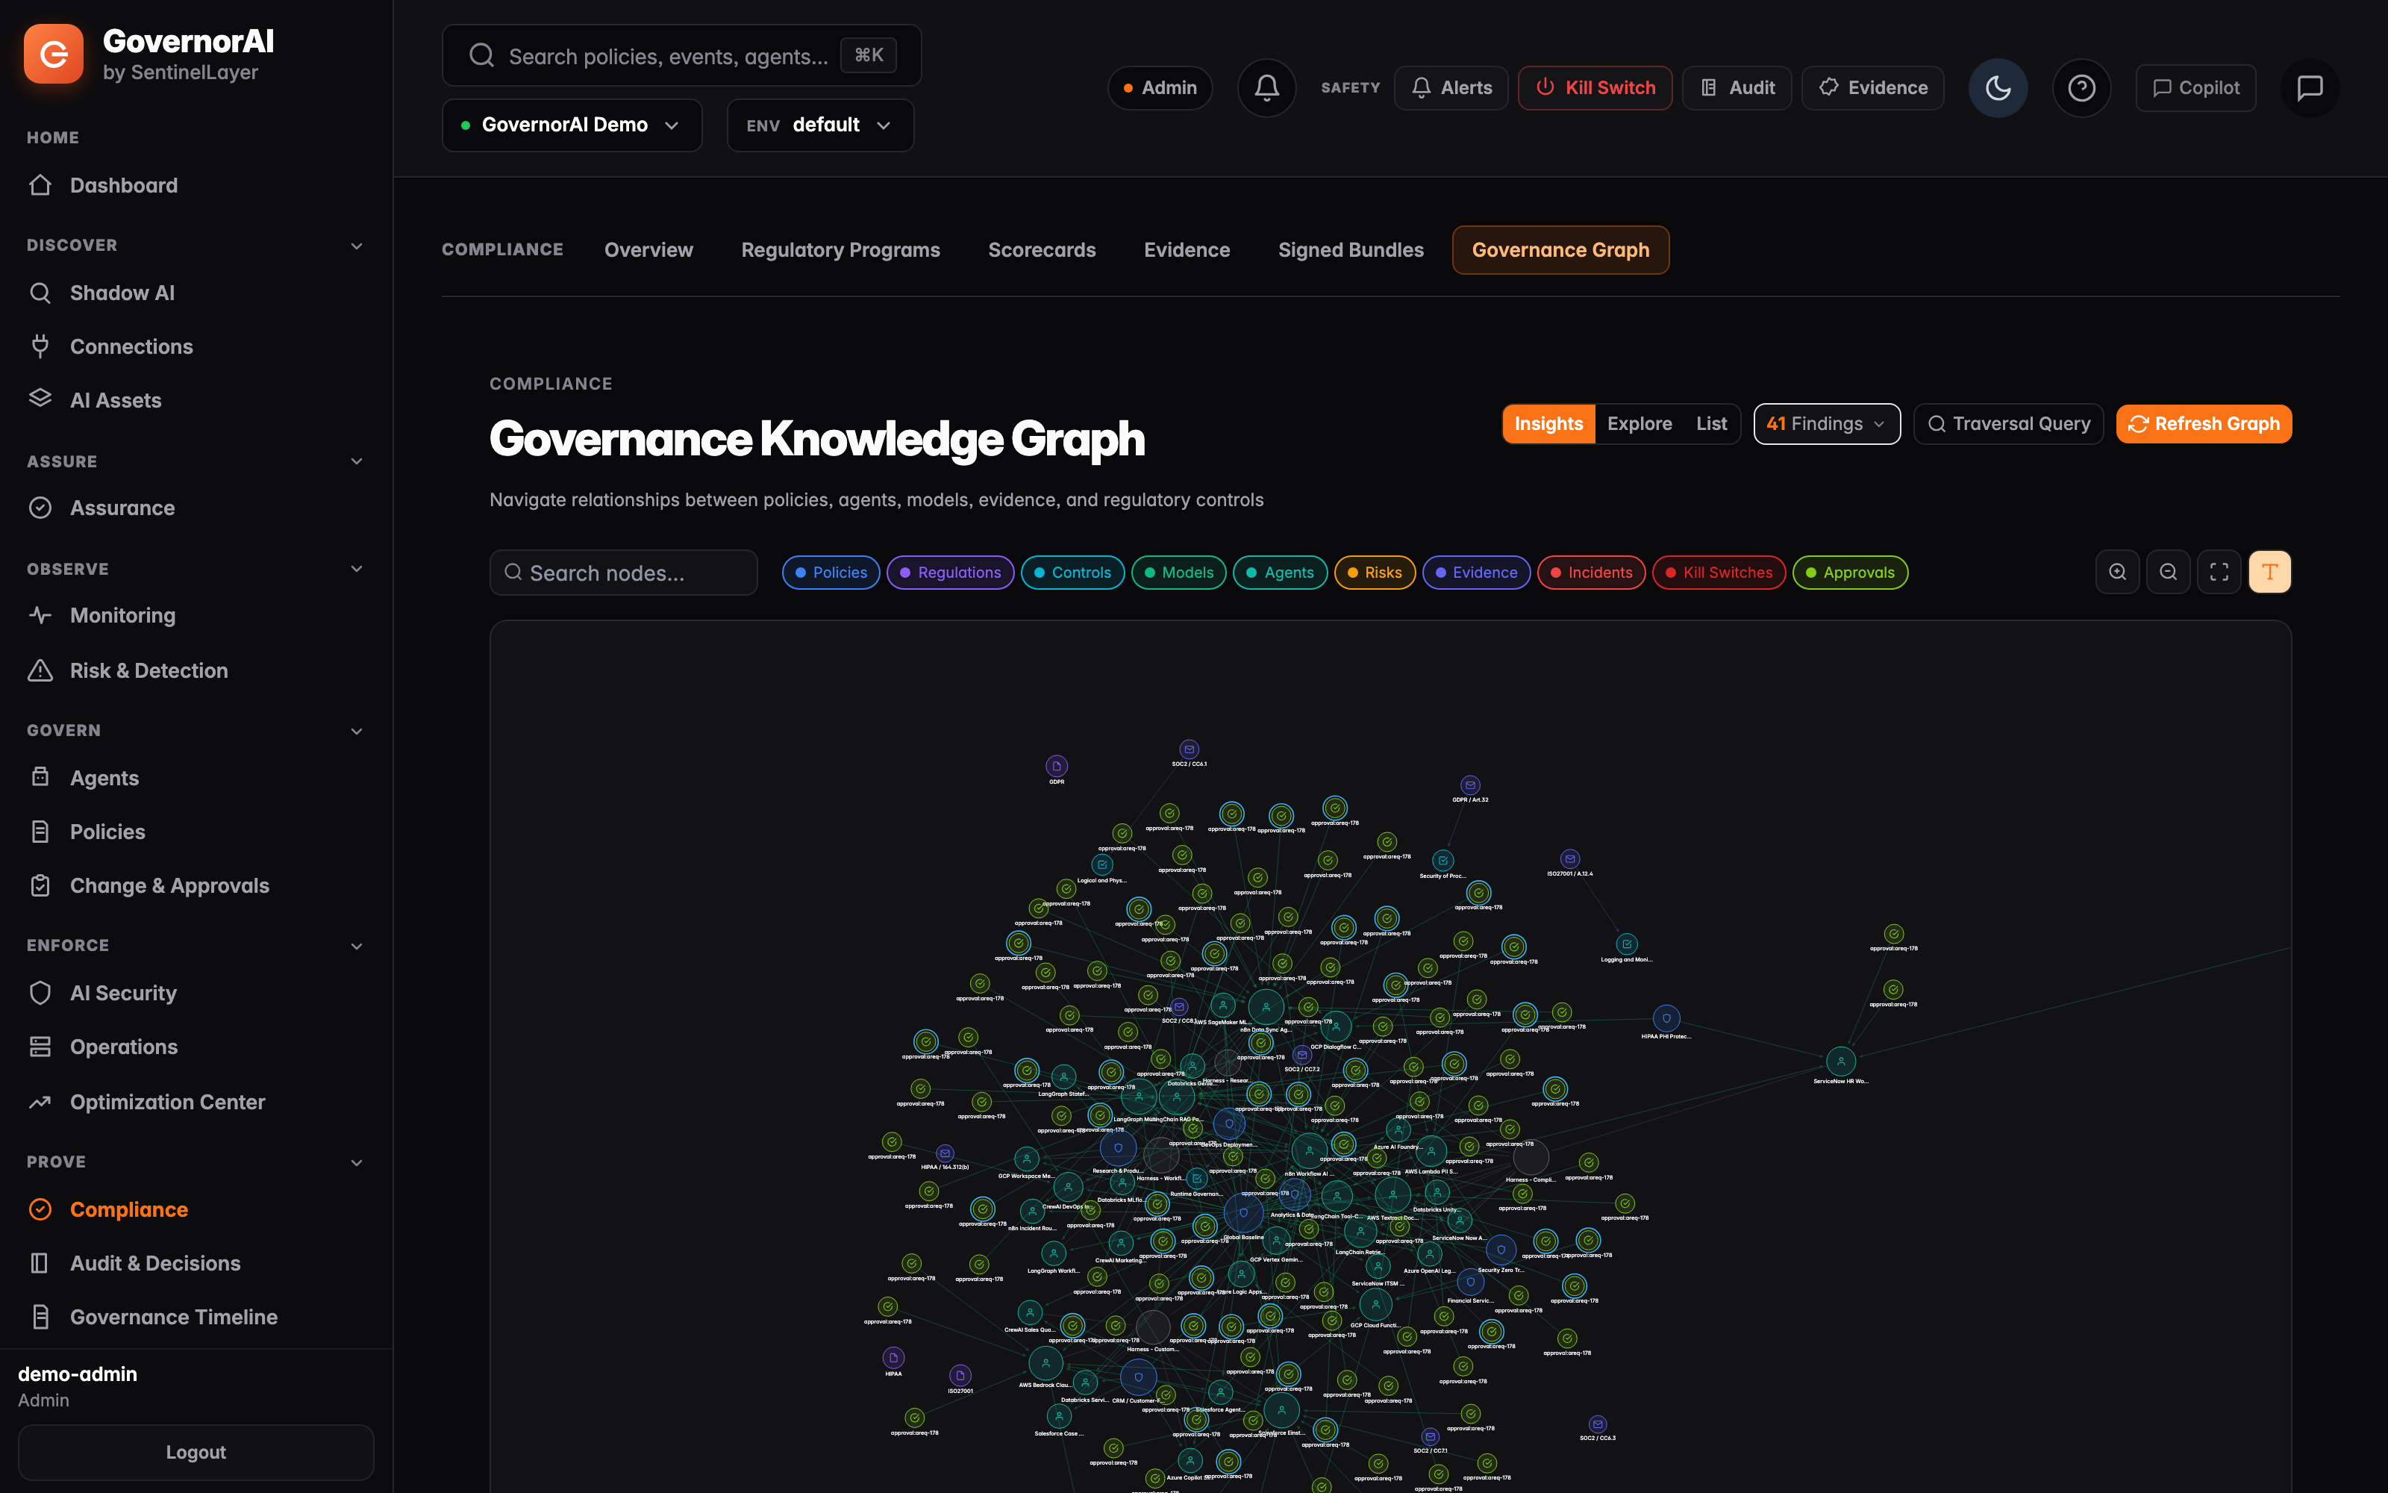This screenshot has height=1493, width=2388.
Task: Switch to Regulatory Programs tab
Action: point(841,250)
